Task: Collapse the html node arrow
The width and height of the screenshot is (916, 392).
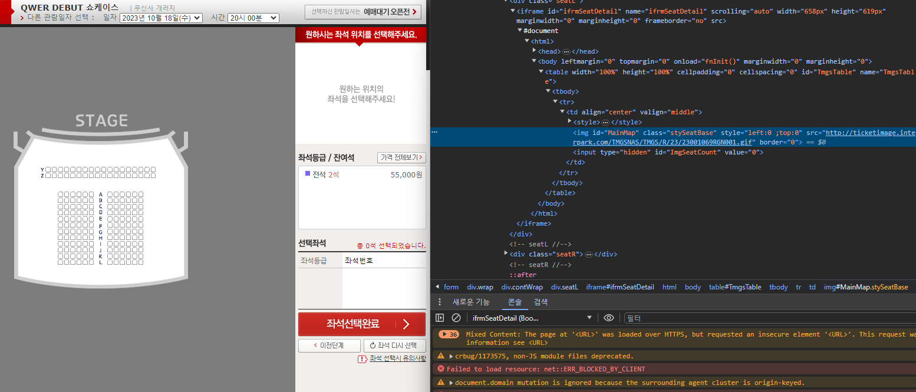Action: tap(527, 41)
